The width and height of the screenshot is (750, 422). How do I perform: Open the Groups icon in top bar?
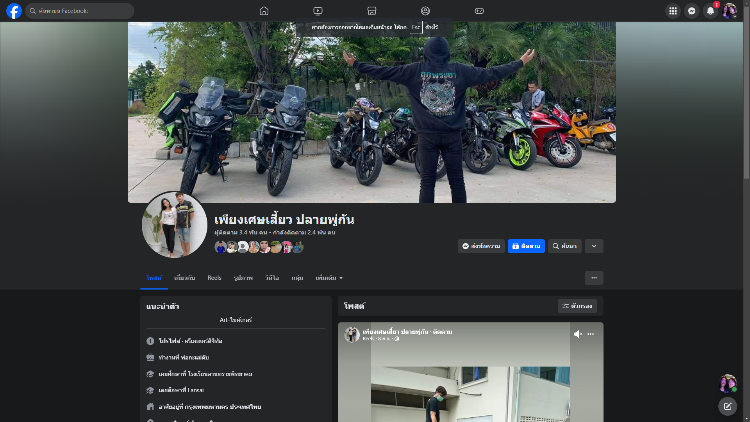(425, 11)
